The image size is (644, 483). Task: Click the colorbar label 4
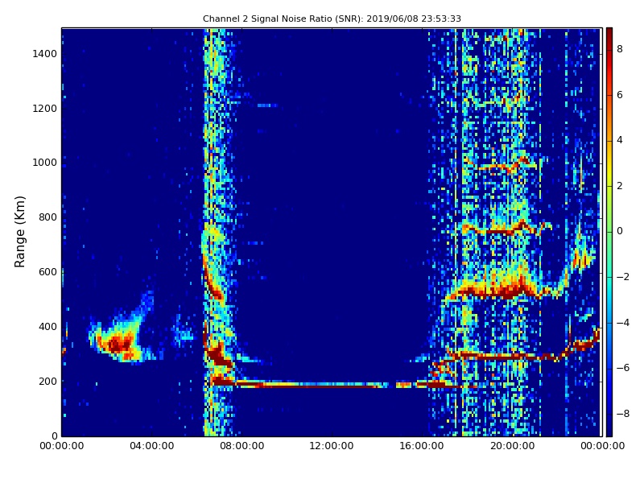620,140
